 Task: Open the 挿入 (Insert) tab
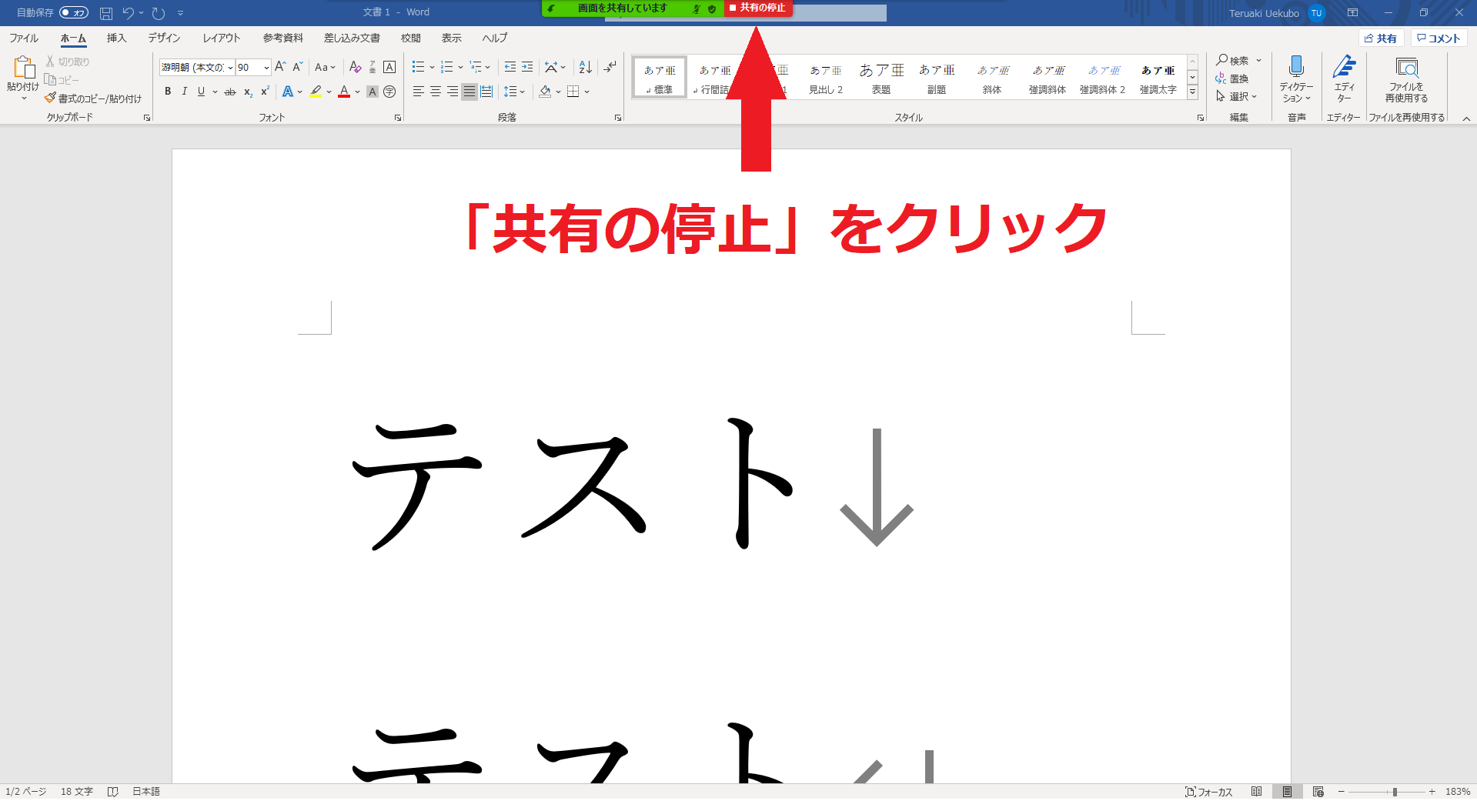click(x=116, y=38)
